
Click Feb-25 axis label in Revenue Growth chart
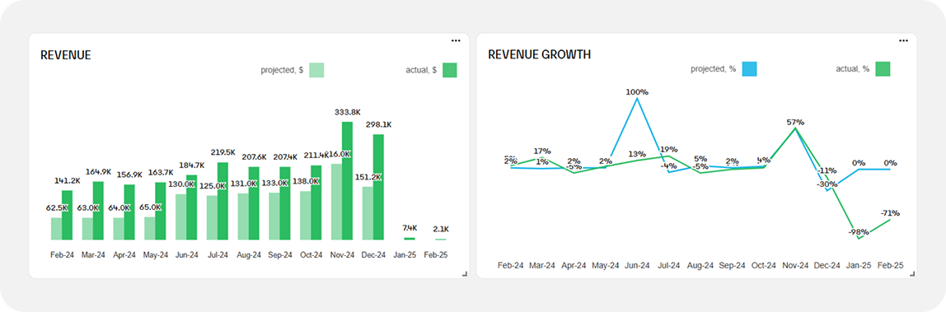891,266
